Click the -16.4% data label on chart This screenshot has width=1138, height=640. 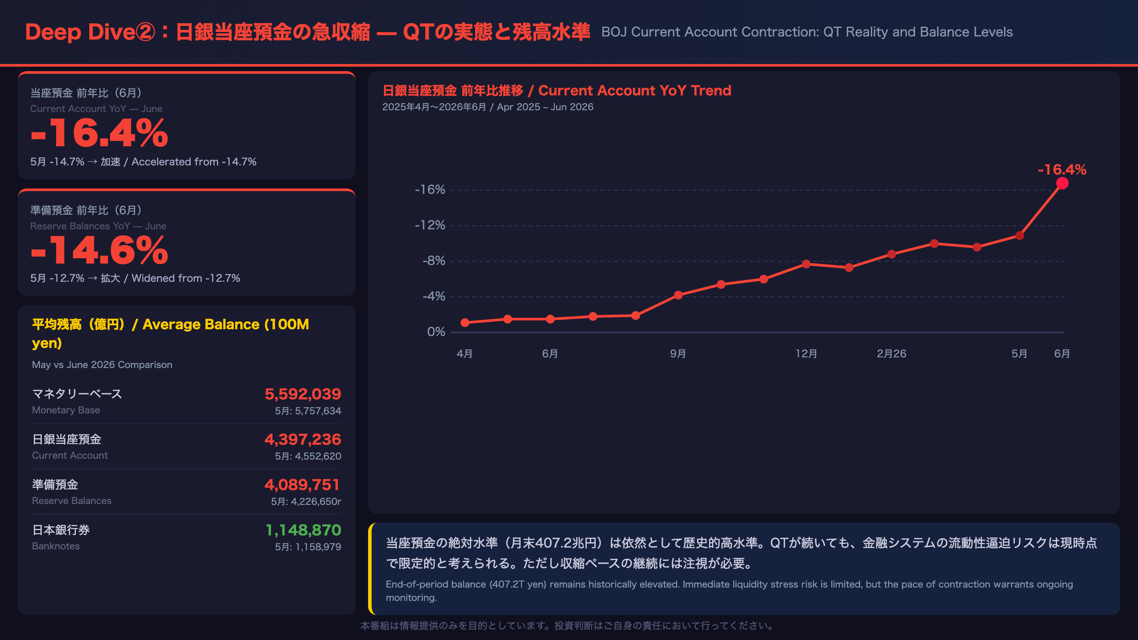(x=1062, y=170)
